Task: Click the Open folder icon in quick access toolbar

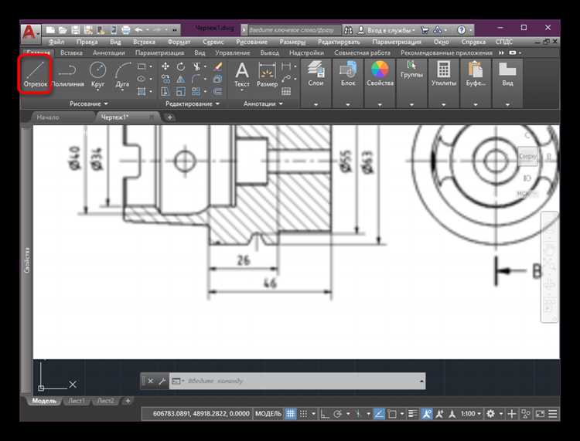Action: coord(63,30)
